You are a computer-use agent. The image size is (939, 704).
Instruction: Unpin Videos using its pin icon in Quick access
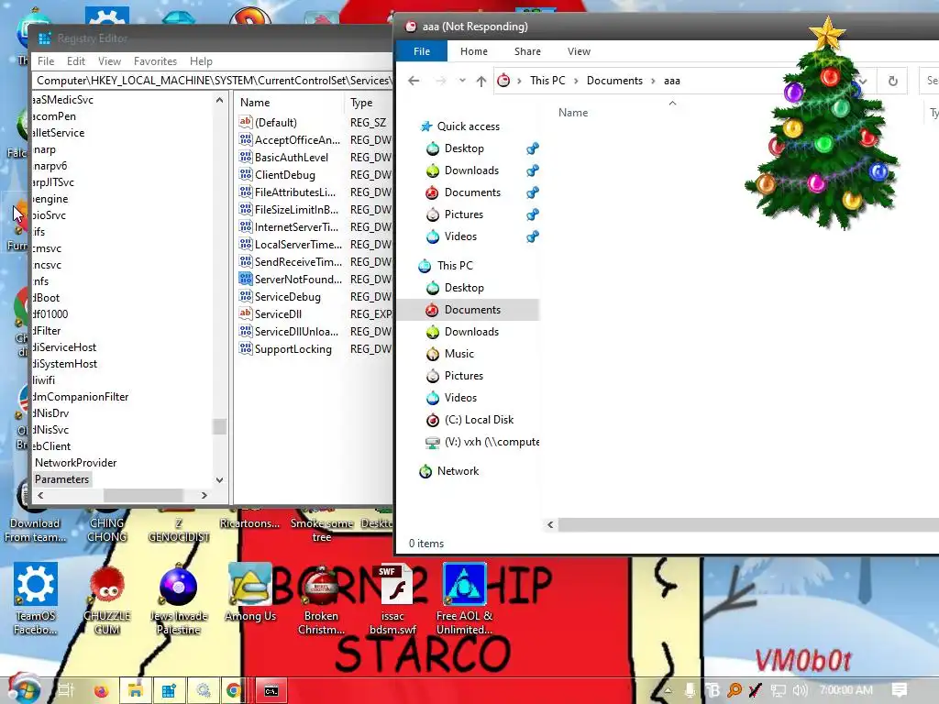coord(533,236)
